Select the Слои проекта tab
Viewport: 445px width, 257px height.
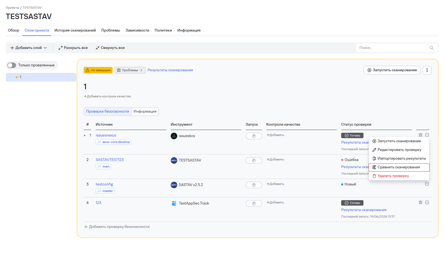pos(37,30)
